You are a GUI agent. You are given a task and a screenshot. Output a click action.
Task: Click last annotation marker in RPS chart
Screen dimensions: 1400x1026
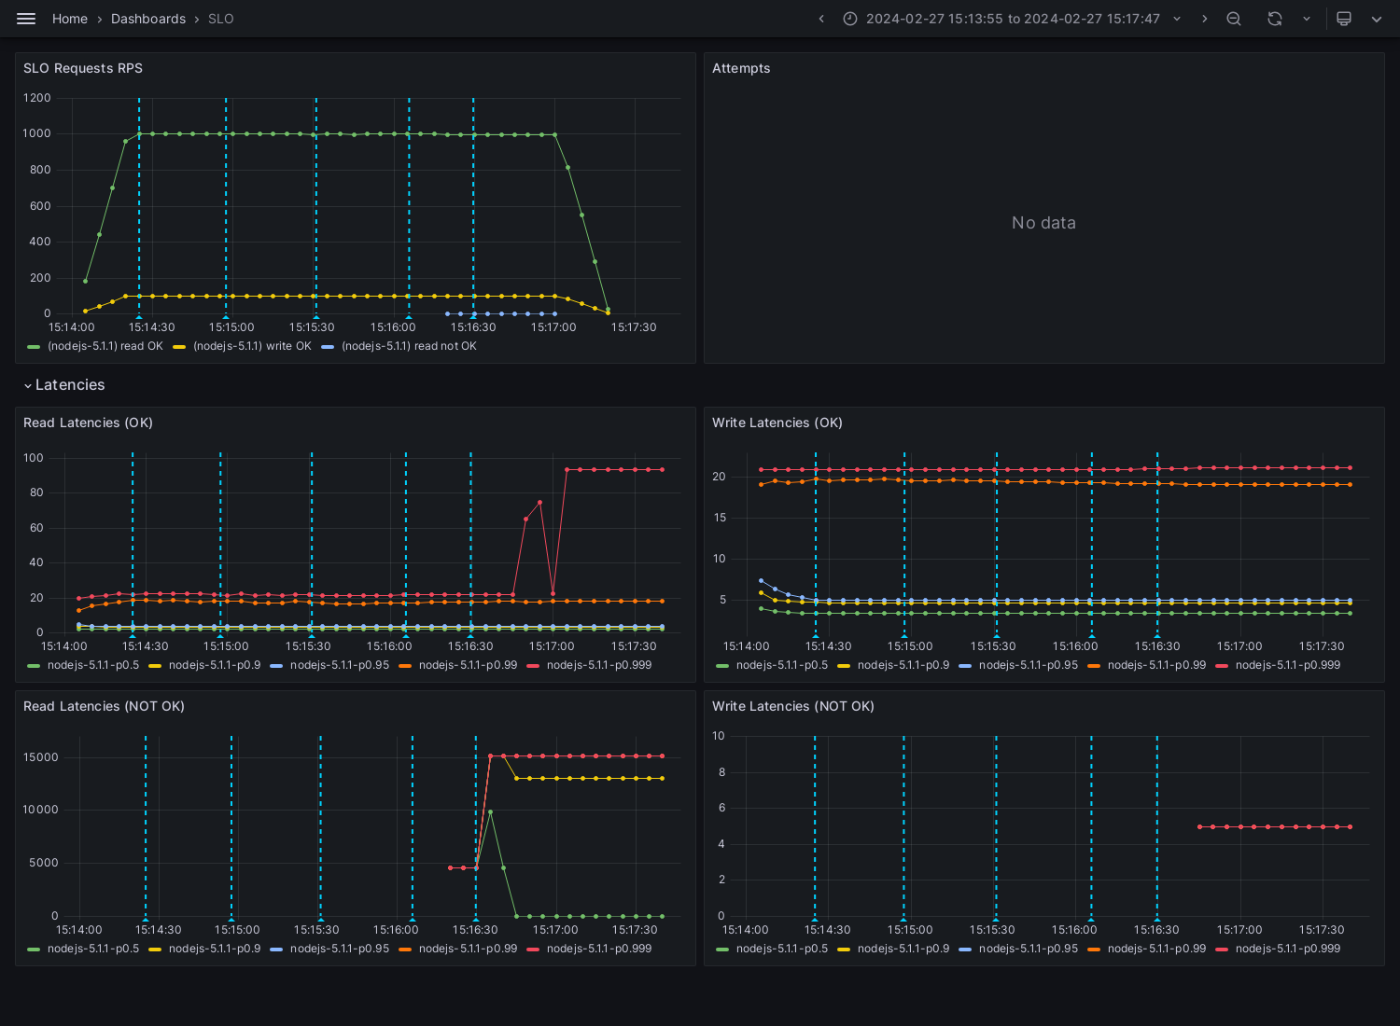click(473, 316)
